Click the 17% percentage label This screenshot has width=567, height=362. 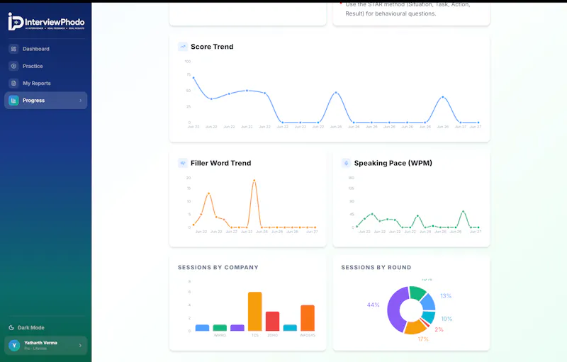coord(423,339)
